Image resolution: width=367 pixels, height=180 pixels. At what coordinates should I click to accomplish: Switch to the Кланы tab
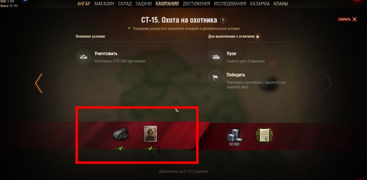coord(281,4)
